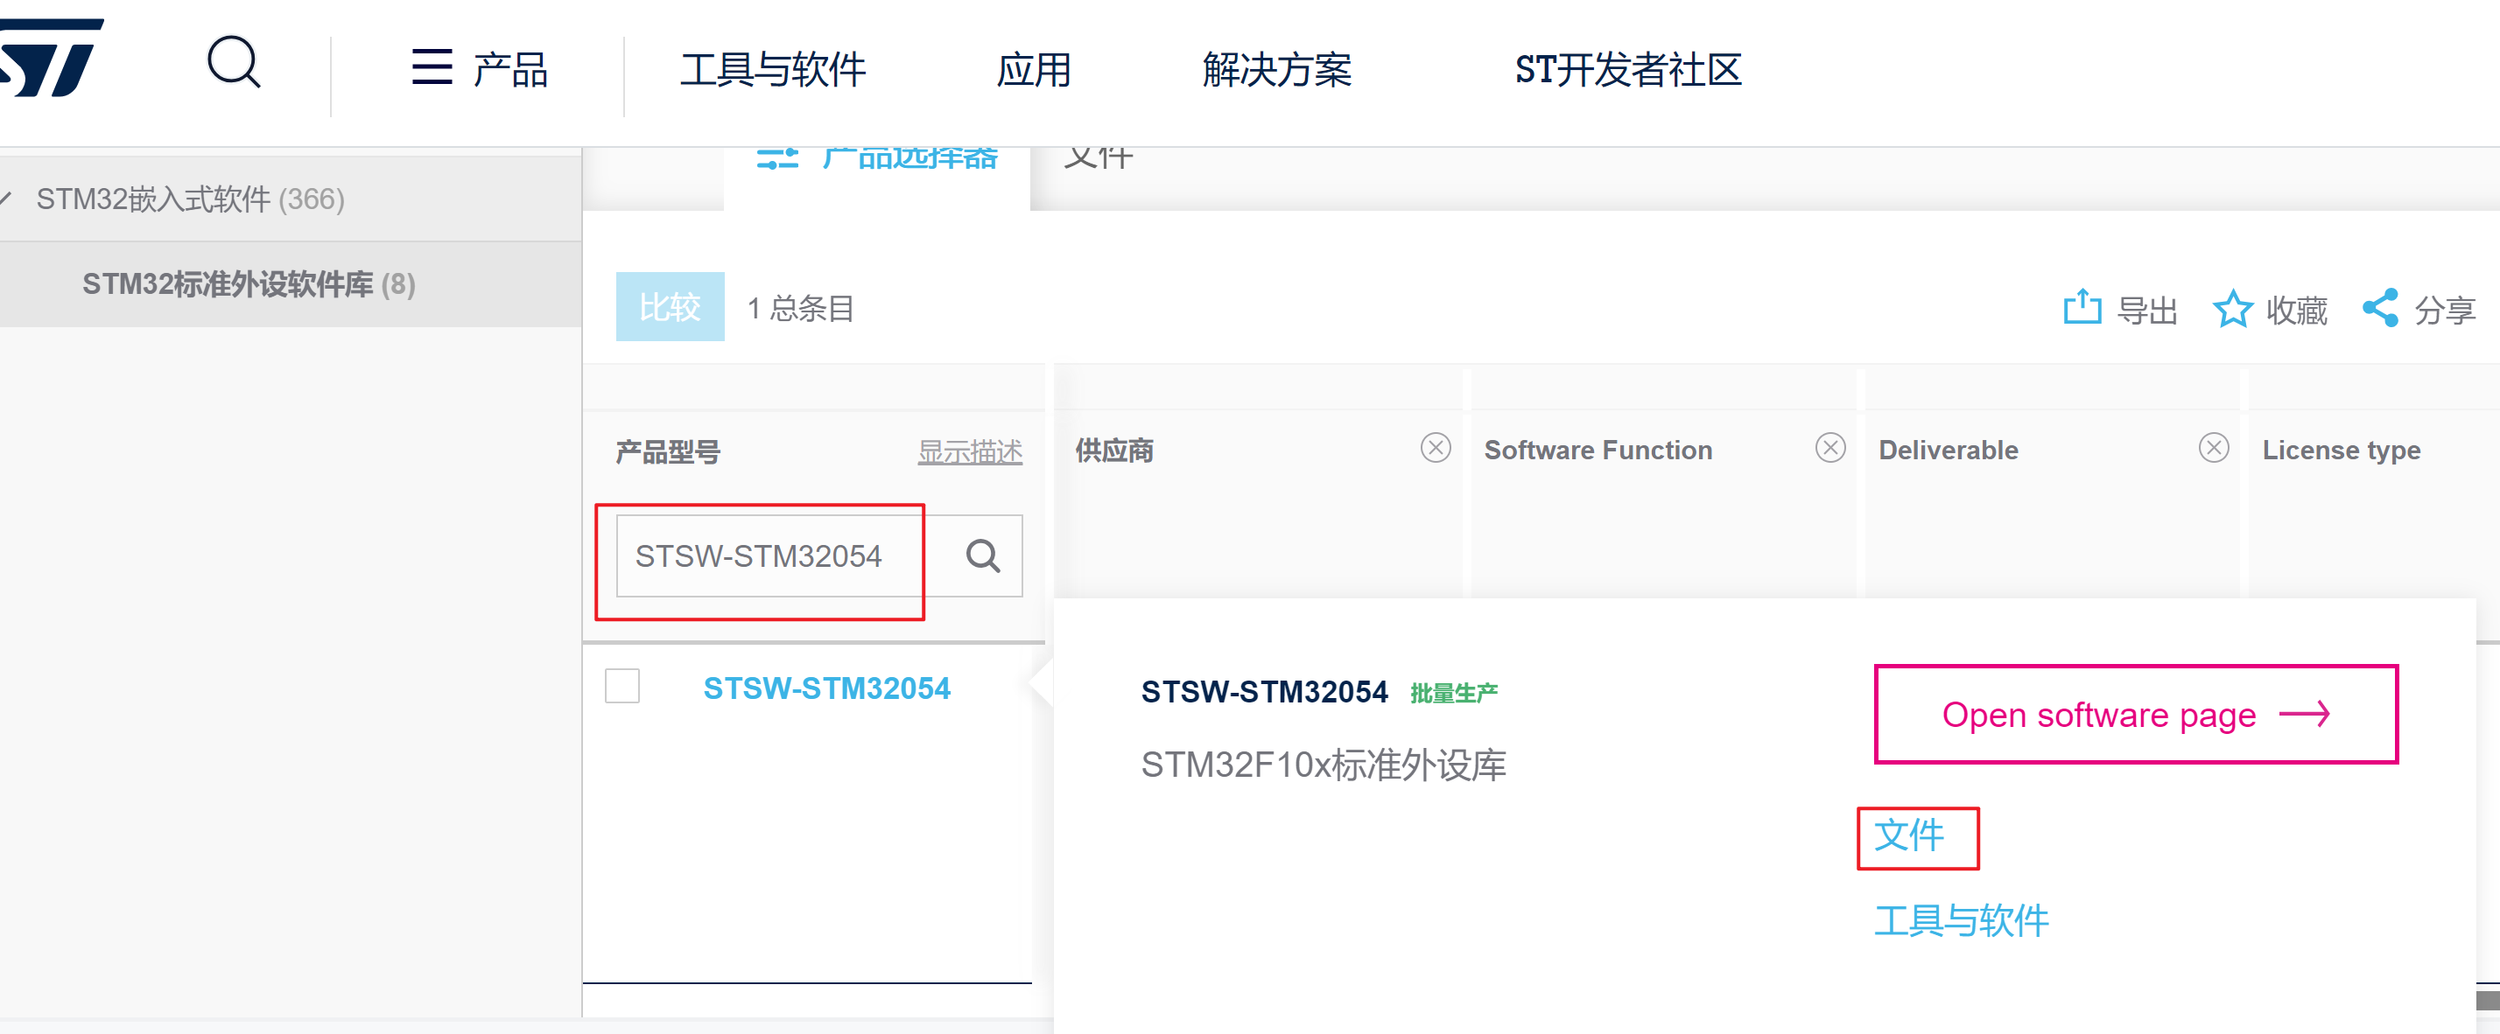Click product number search magnifier
Image resolution: width=2500 pixels, height=1034 pixels.
coord(982,555)
